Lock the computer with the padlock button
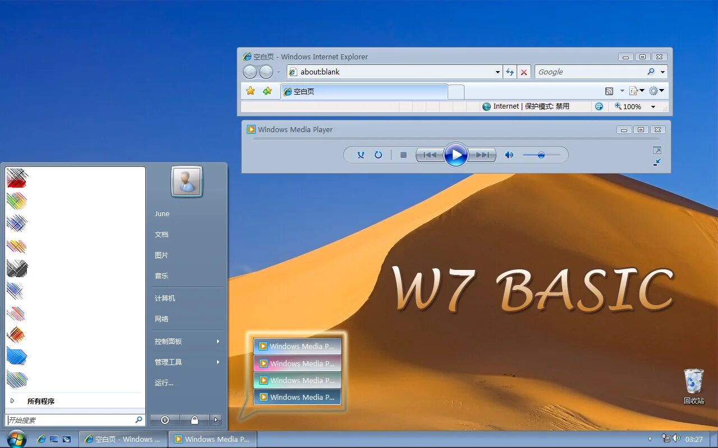Viewport: 718px width, 448px height. [x=195, y=419]
